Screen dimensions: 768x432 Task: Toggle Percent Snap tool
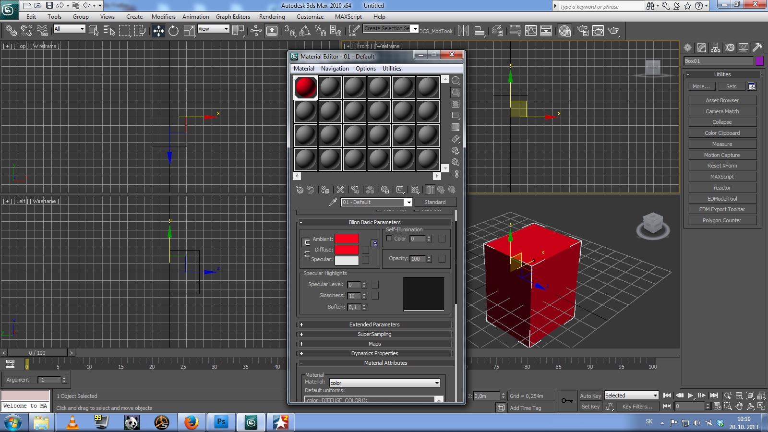[320, 31]
